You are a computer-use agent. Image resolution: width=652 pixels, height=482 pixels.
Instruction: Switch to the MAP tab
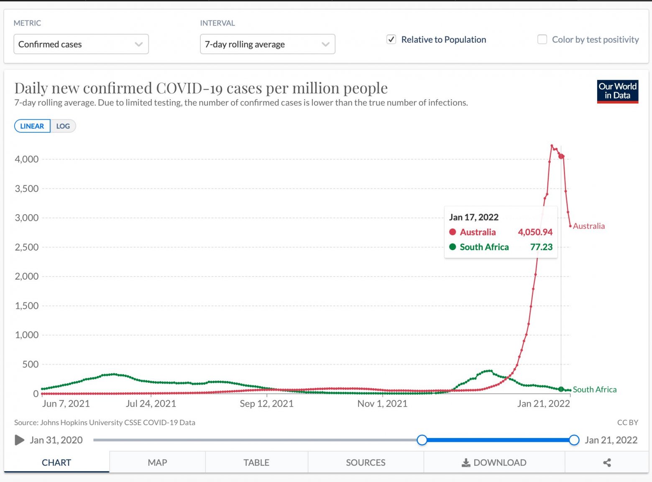157,462
